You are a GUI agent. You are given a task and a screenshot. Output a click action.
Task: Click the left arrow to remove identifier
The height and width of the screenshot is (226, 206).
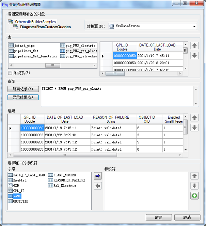click(98, 186)
